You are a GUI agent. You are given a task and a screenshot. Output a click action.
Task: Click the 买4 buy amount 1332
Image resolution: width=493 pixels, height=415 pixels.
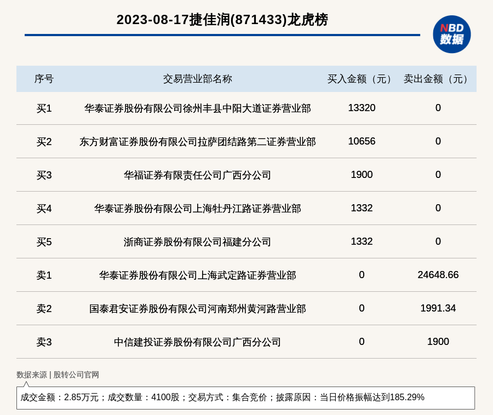point(362,208)
